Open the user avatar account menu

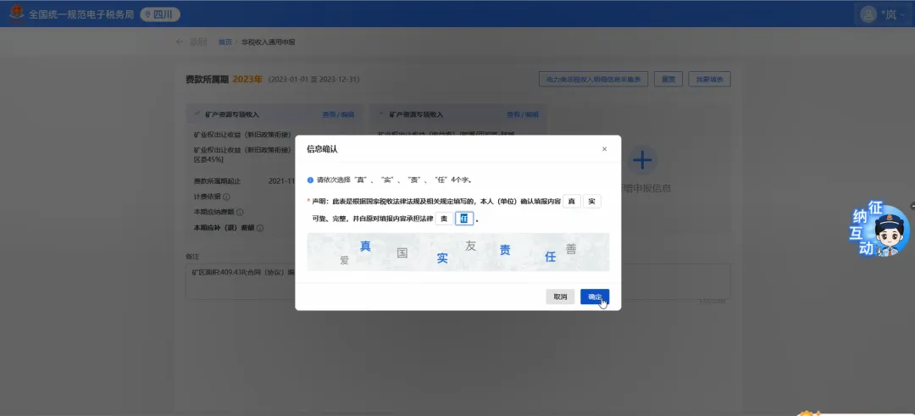[x=868, y=14]
